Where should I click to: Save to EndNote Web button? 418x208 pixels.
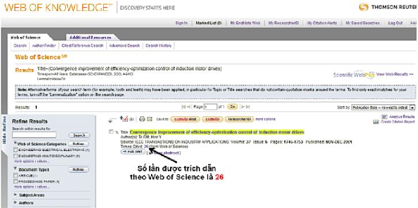click(x=185, y=119)
